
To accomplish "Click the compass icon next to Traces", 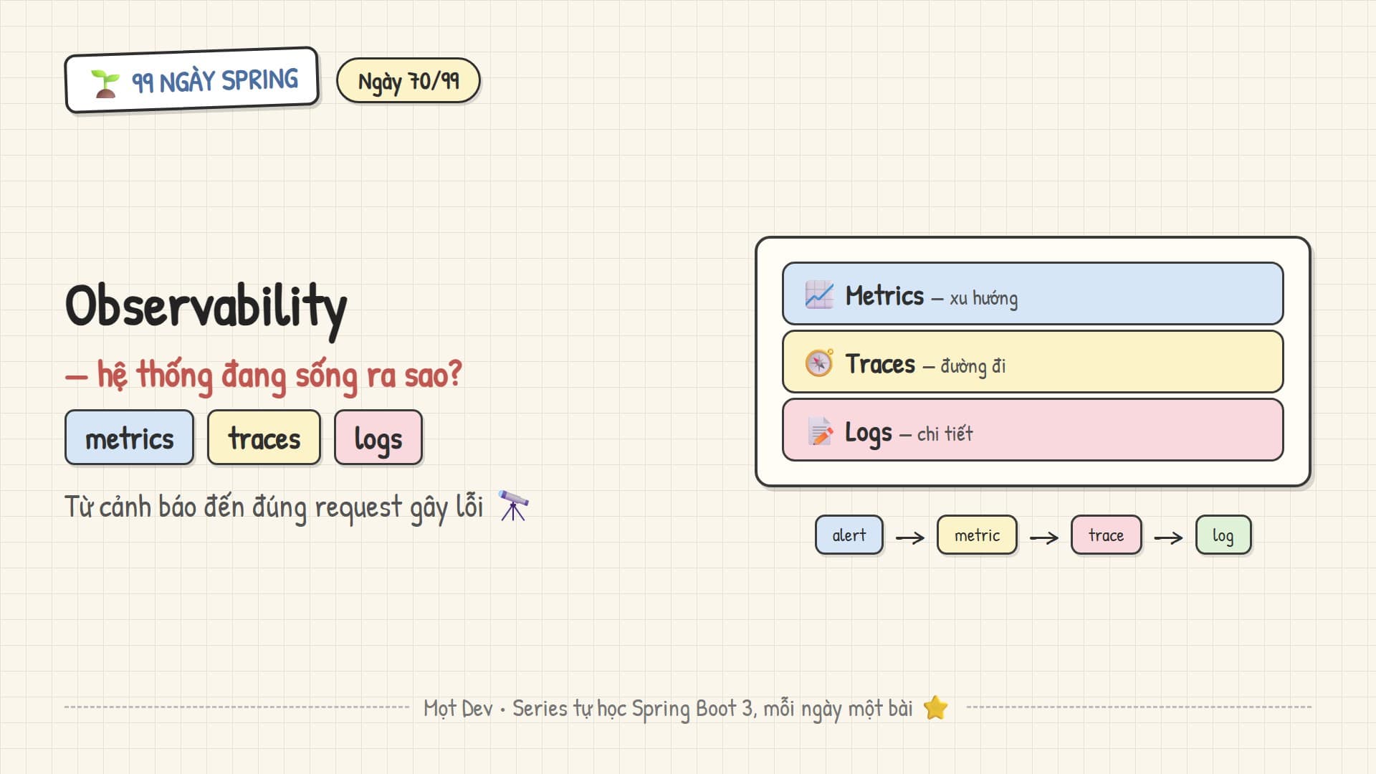I will (819, 363).
